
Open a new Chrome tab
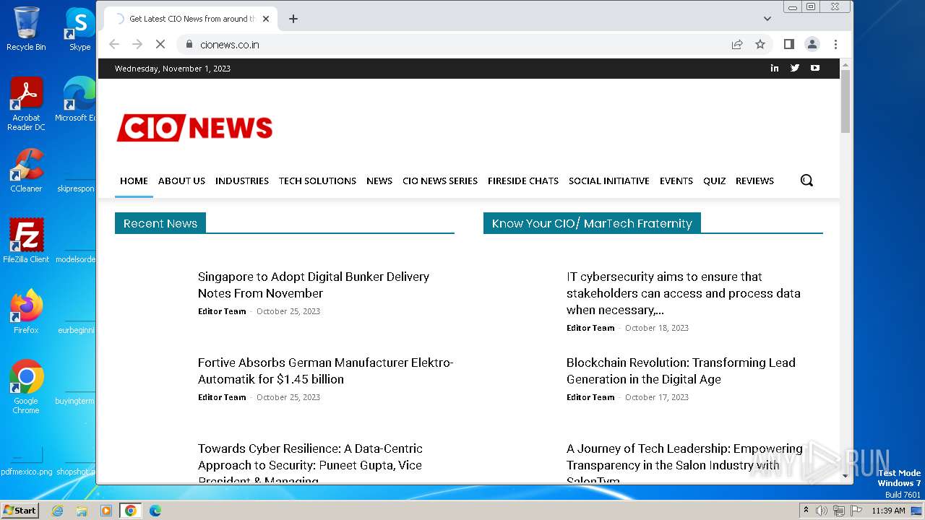point(293,19)
